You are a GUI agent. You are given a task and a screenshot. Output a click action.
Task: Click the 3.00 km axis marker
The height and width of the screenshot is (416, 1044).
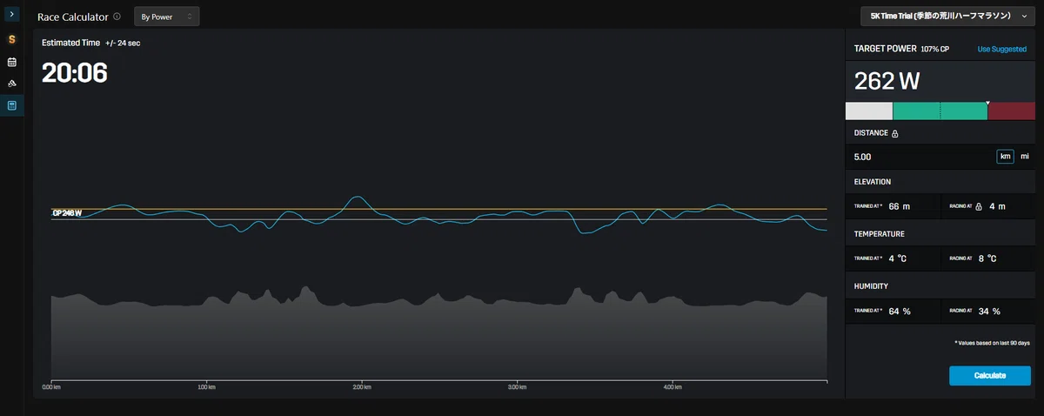click(x=515, y=386)
